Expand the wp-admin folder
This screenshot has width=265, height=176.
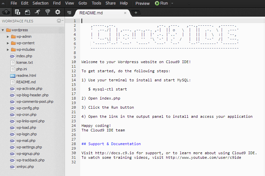(8, 37)
